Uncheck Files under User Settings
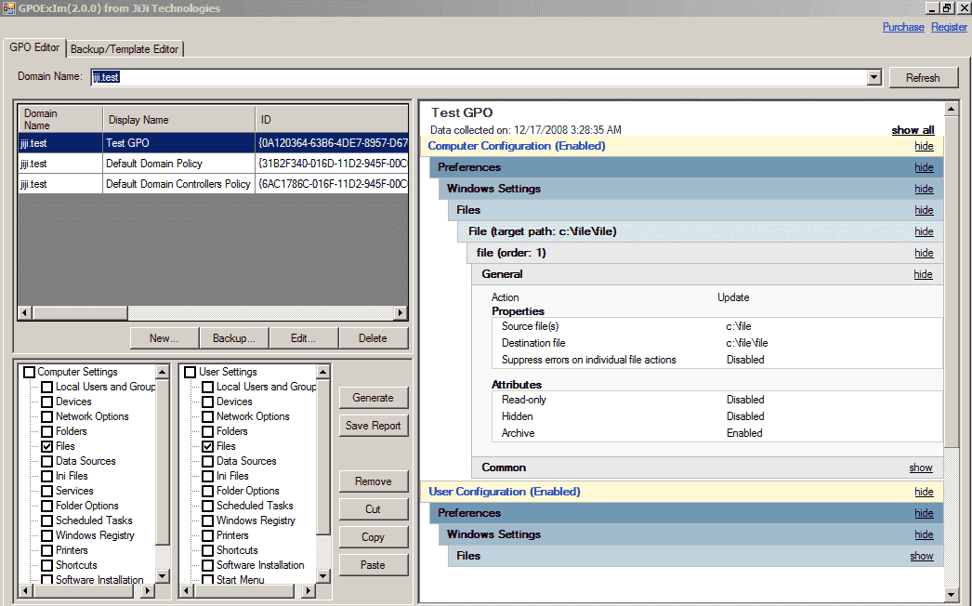972x606 pixels. (208, 445)
